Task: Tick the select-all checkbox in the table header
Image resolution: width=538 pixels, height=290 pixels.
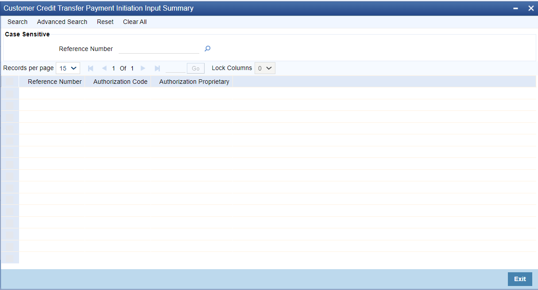Action: click(10, 82)
